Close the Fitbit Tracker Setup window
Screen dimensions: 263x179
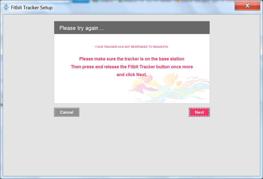(x=247, y=5)
